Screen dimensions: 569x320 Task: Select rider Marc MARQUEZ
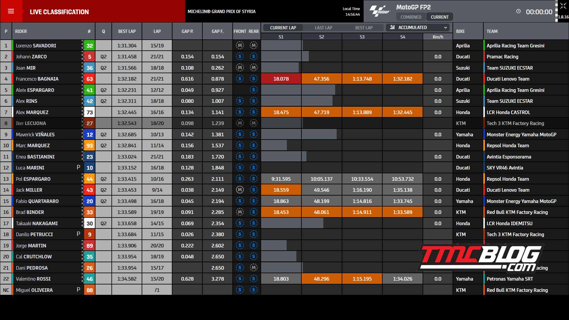pyautogui.click(x=33, y=145)
